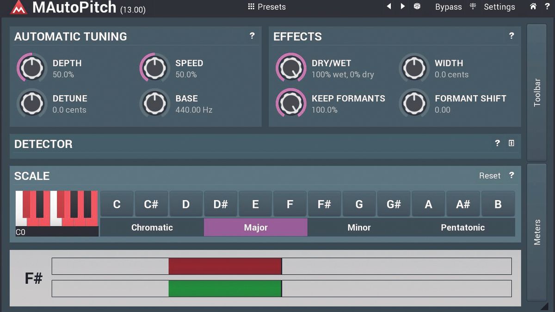Screen dimensions: 555x312
Task: Disable the C note button
Action: pyautogui.click(x=117, y=204)
